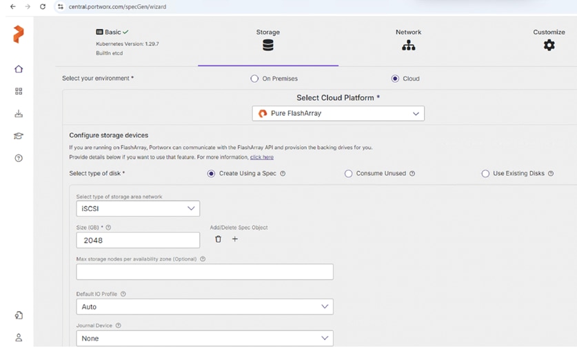Choose the Consume Unused disk option
The width and height of the screenshot is (577, 349).
pyautogui.click(x=348, y=173)
